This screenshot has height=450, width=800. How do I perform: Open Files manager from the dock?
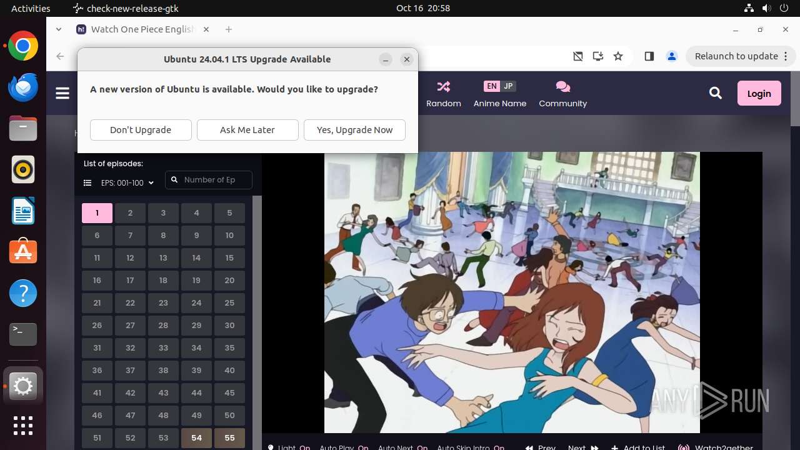[23, 129]
